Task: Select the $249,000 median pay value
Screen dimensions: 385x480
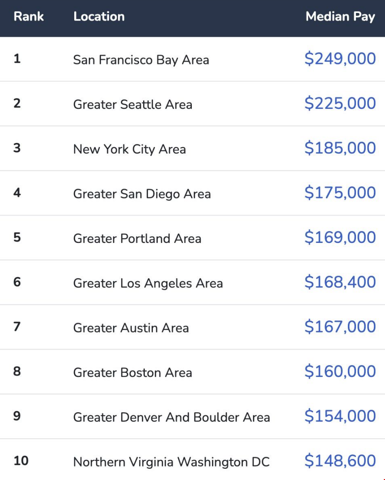Action: tap(340, 59)
